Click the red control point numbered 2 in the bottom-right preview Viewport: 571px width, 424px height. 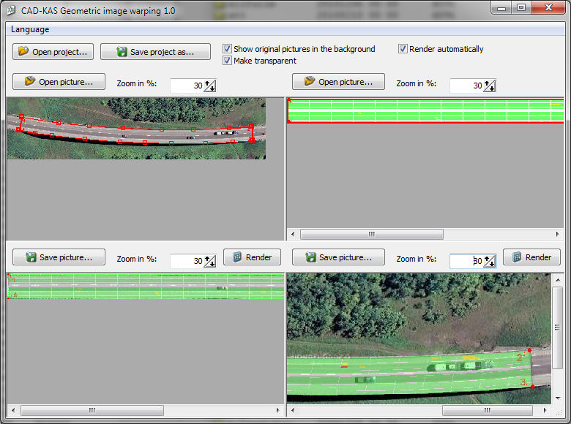point(529,351)
